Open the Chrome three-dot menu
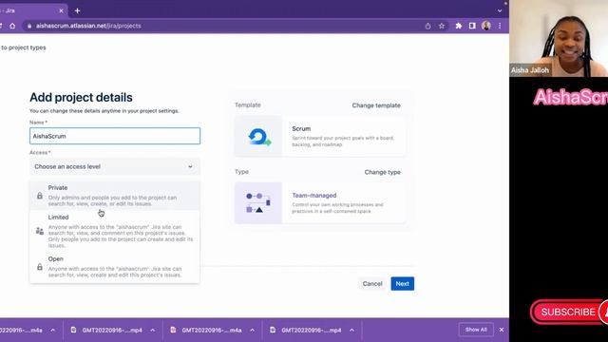This screenshot has width=608, height=342. (500, 26)
